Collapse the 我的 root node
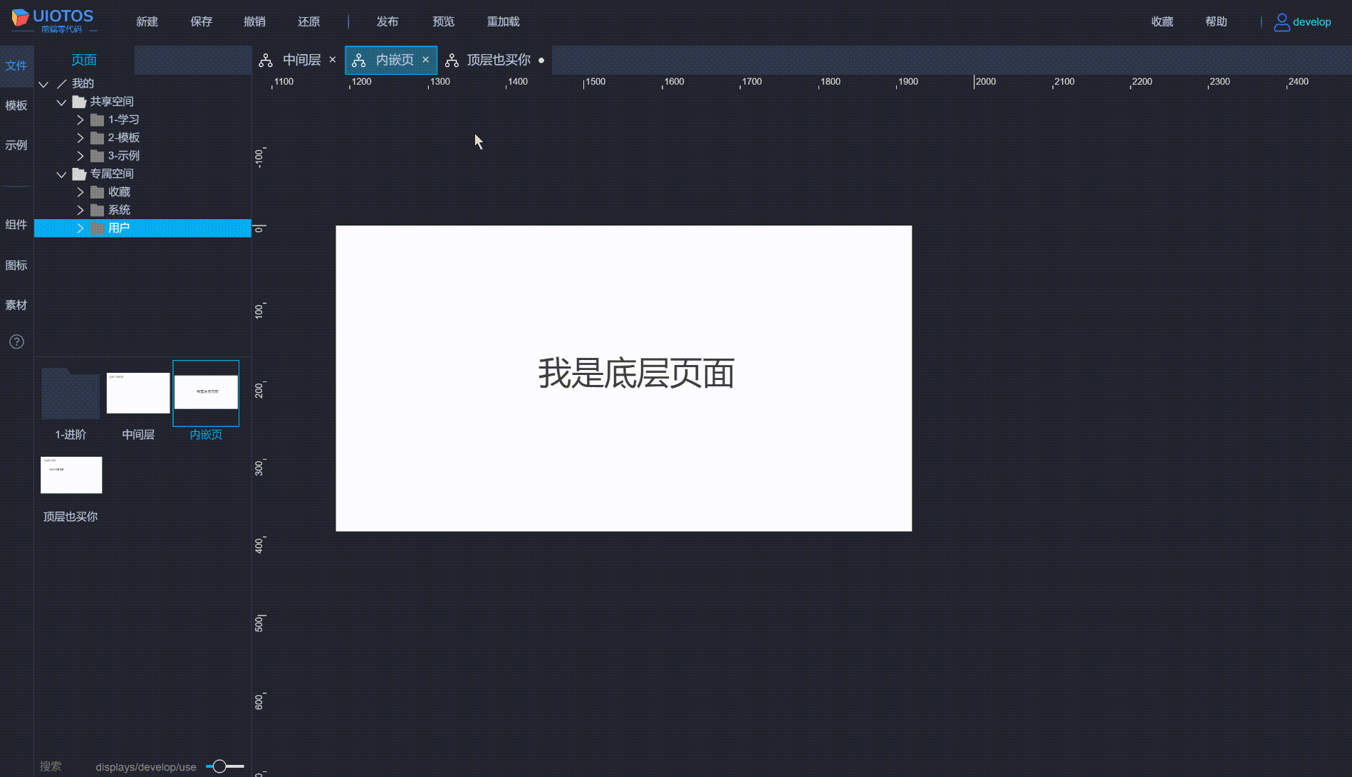 tap(43, 84)
